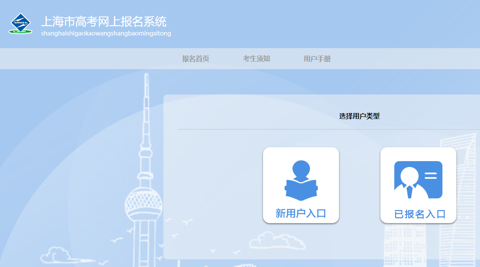The width and height of the screenshot is (480, 267).
Task: Click the pinyin subtitle under the site title
Action: [106, 33]
